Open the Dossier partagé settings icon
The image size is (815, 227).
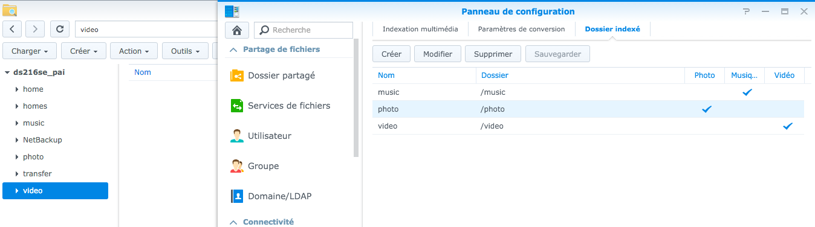click(x=237, y=76)
